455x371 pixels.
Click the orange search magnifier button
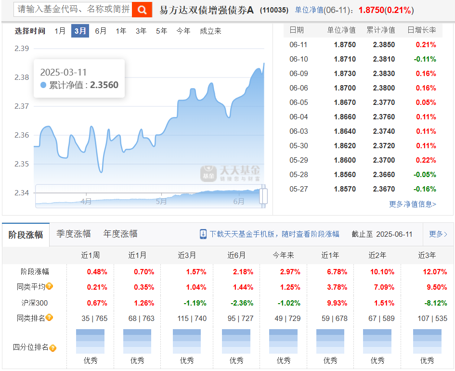[x=142, y=10]
